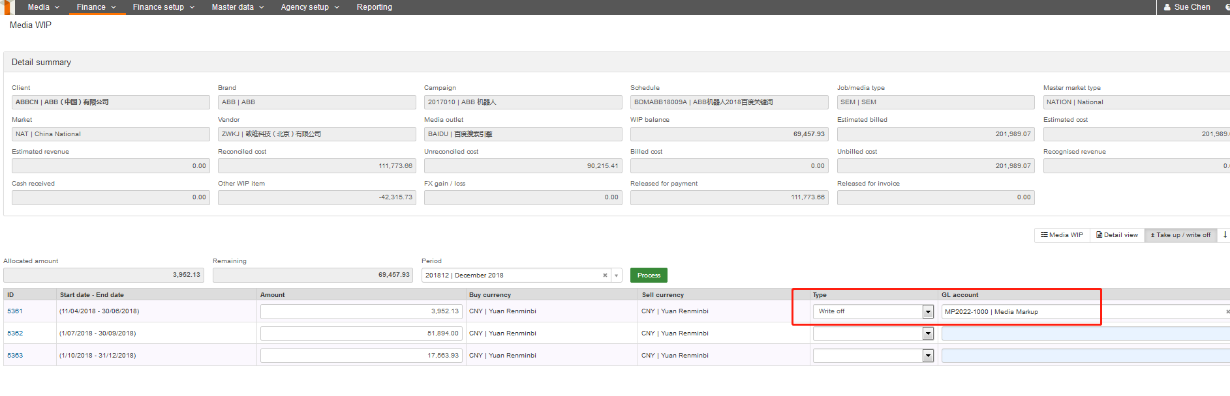The height and width of the screenshot is (396, 1230).
Task: Open Type dropdown for row 5362
Action: (928, 334)
